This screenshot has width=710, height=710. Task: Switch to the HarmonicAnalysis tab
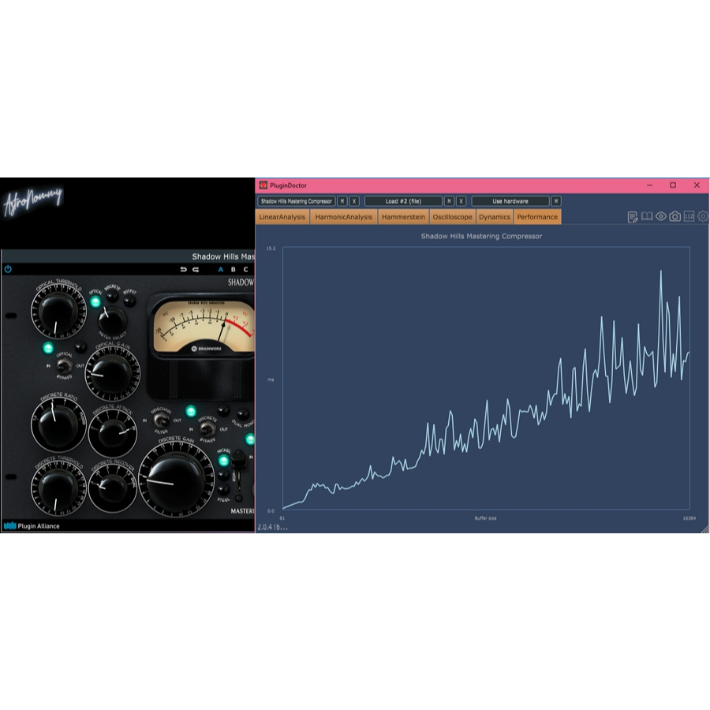(x=344, y=217)
